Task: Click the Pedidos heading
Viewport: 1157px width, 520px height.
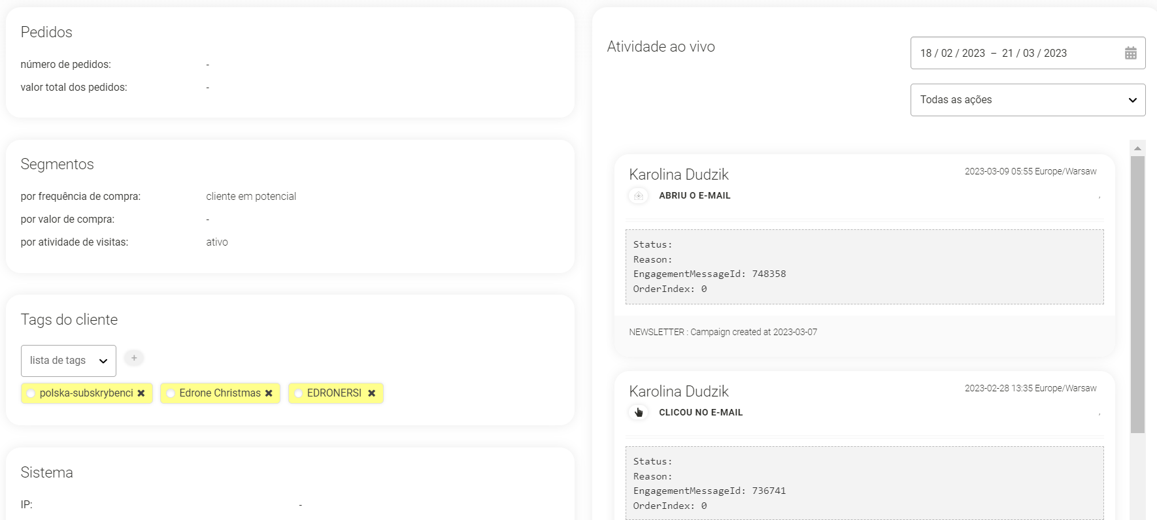Action: click(46, 32)
